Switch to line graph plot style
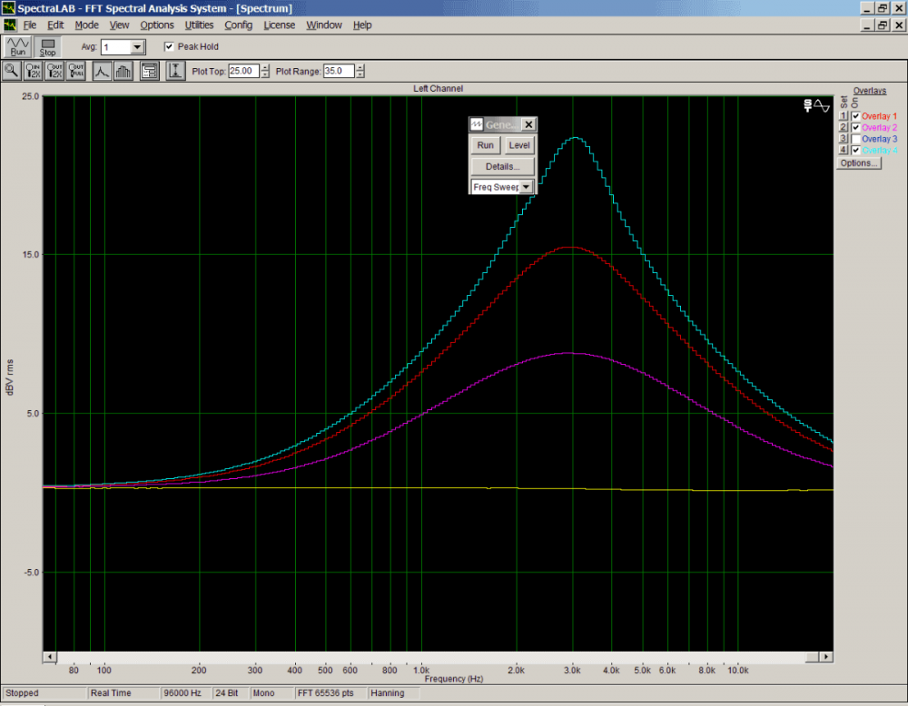This screenshot has height=706, width=908. coord(103,71)
